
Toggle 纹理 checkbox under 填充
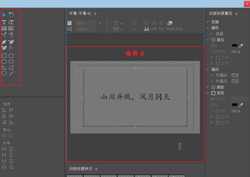point(218,63)
